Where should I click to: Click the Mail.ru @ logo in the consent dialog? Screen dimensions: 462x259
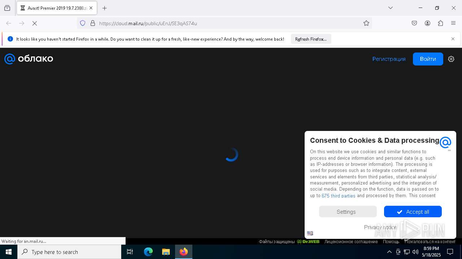(x=445, y=142)
